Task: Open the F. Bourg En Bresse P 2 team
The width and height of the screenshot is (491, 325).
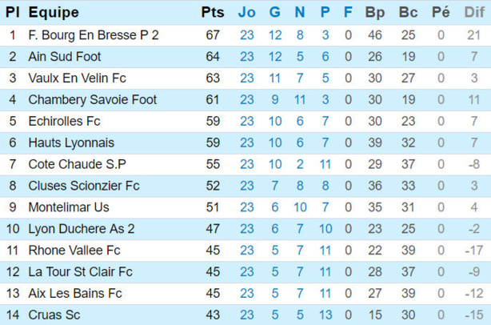Action: pos(94,35)
